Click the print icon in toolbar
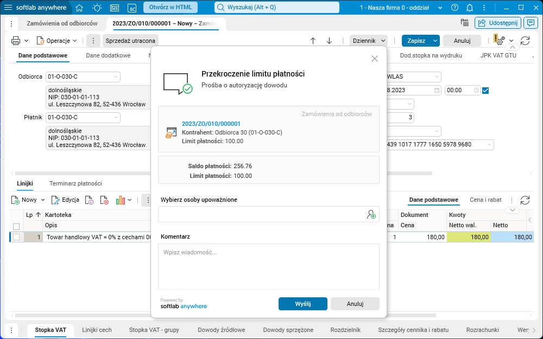 click(x=16, y=41)
